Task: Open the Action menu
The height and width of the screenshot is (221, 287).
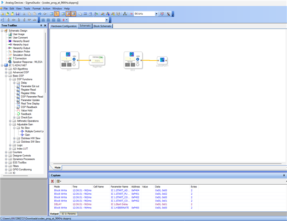Action: pyautogui.click(x=46, y=8)
